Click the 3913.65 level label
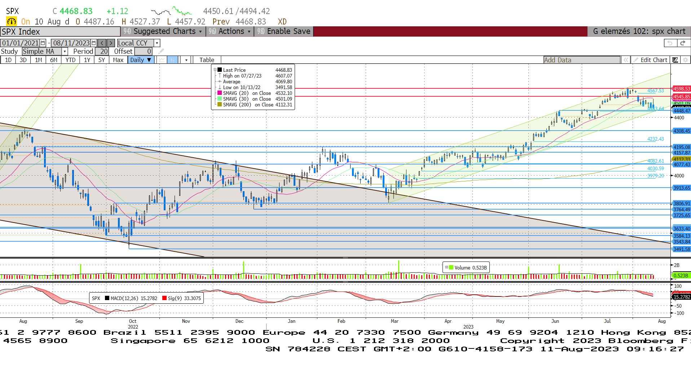 [681, 188]
